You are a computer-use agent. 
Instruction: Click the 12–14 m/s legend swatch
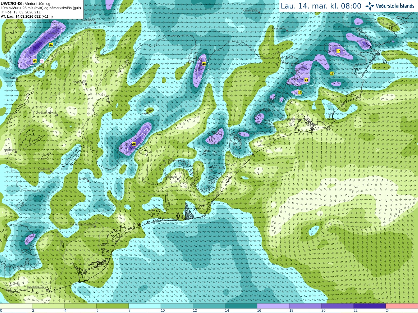[x=209, y=306]
